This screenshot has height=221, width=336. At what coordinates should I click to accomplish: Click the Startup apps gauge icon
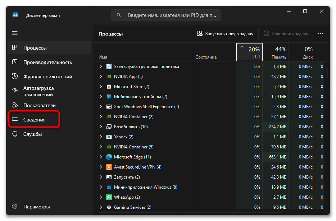pos(15,90)
